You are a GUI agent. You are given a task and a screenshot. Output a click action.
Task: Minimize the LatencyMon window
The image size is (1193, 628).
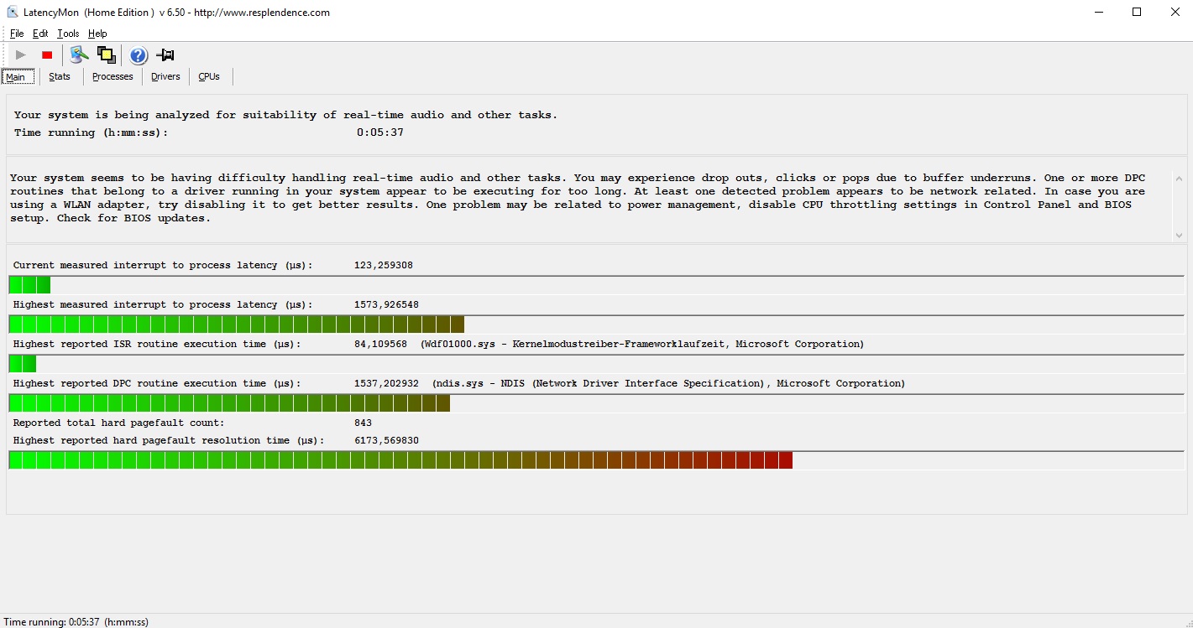click(1099, 12)
